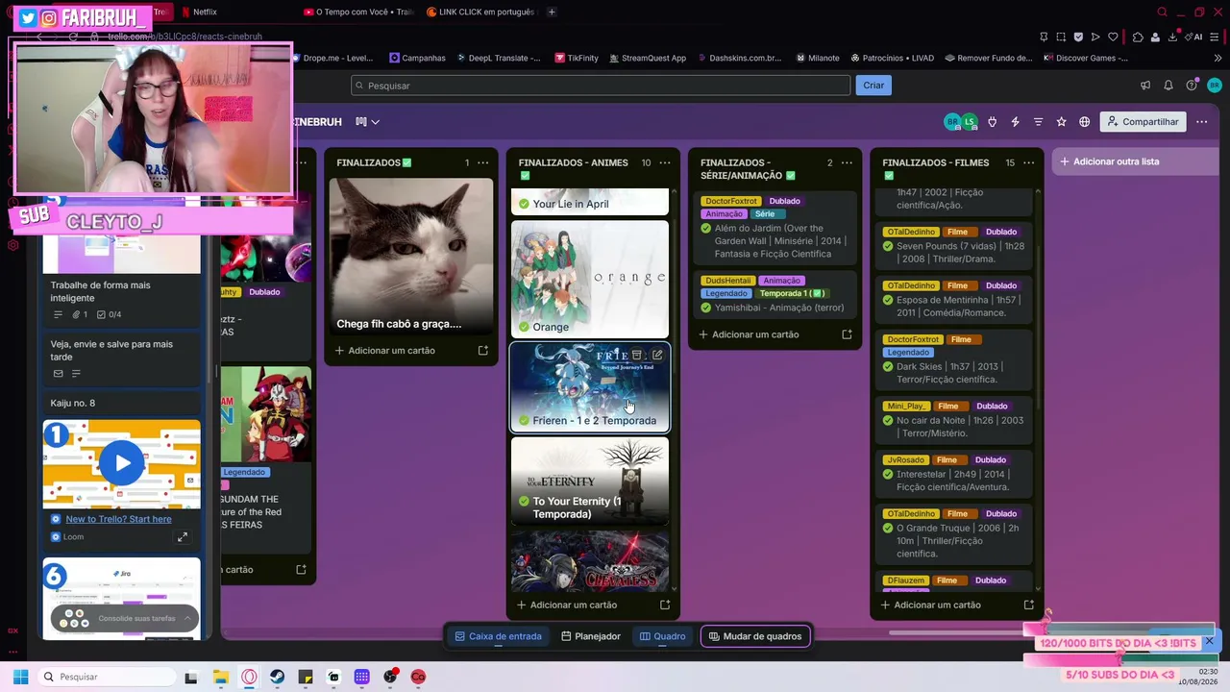
Task: Play the Loom video in the inbox card
Action: (122, 463)
